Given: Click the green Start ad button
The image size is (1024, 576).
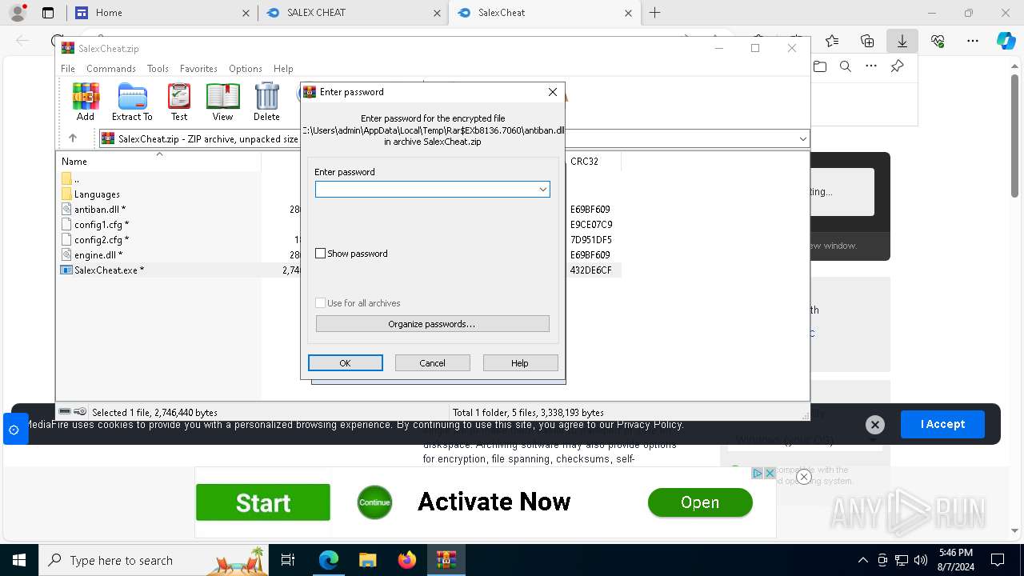Looking at the screenshot, I should (x=263, y=502).
